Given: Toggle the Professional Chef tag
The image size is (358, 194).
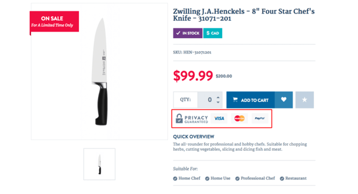Looking at the screenshot, I should tap(255, 178).
